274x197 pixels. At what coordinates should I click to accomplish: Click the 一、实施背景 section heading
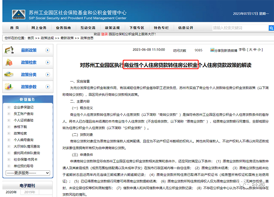80,81
